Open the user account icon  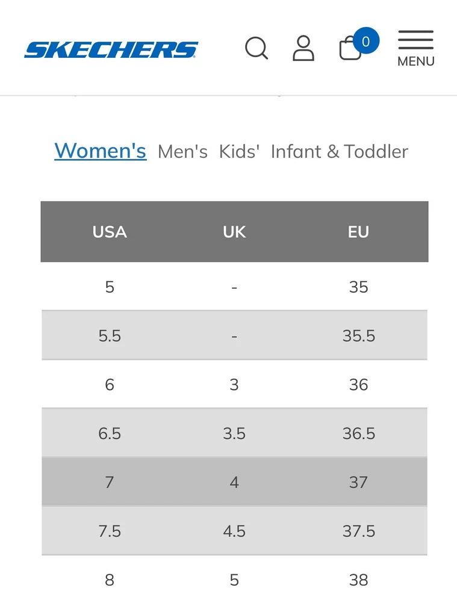click(303, 48)
